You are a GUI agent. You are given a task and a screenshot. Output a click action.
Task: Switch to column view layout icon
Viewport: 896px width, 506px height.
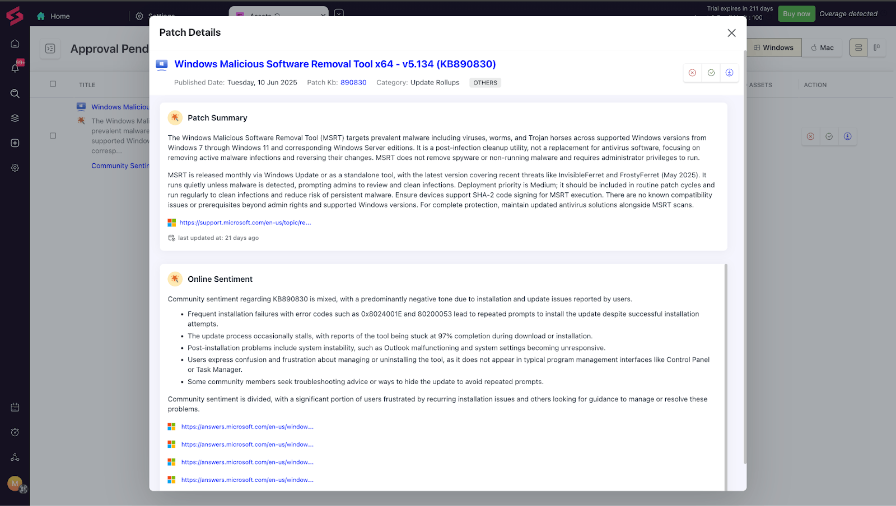pos(876,48)
